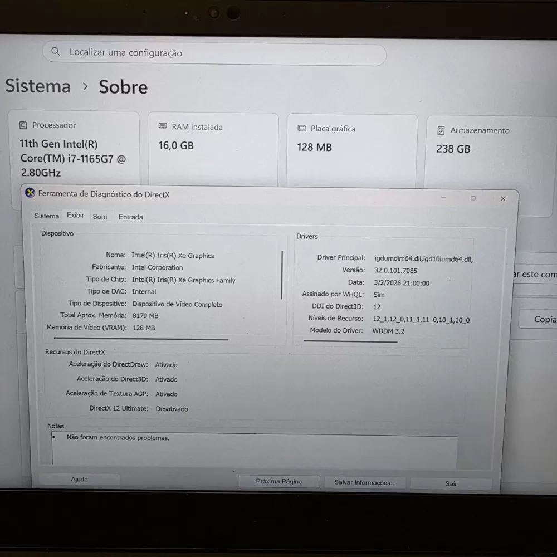Switch to the Som tab
557x557 pixels.
pos(100,217)
